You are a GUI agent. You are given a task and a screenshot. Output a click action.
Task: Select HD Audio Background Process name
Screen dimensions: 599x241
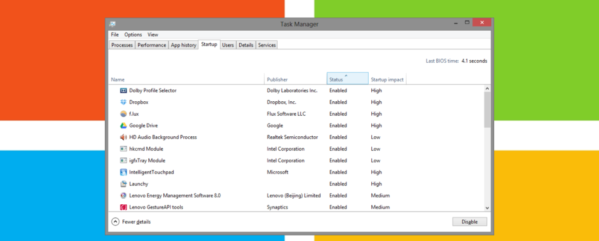[x=163, y=137]
